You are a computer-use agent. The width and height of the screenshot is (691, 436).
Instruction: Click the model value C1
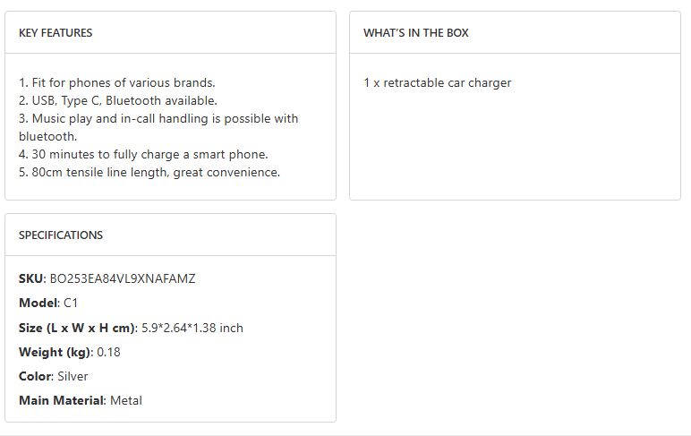71,303
